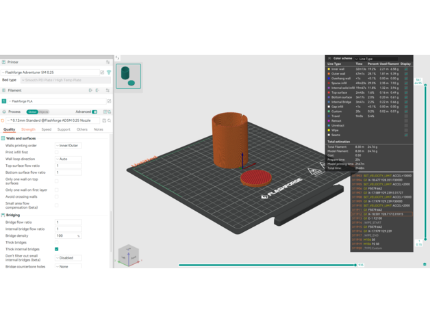The image size is (430, 323).
Task: Open the Flashforge Adventurer 5M printer dropdown
Action: tap(50, 72)
